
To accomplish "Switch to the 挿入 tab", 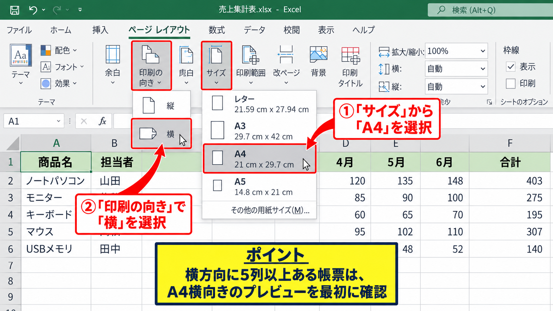I will 100,30.
